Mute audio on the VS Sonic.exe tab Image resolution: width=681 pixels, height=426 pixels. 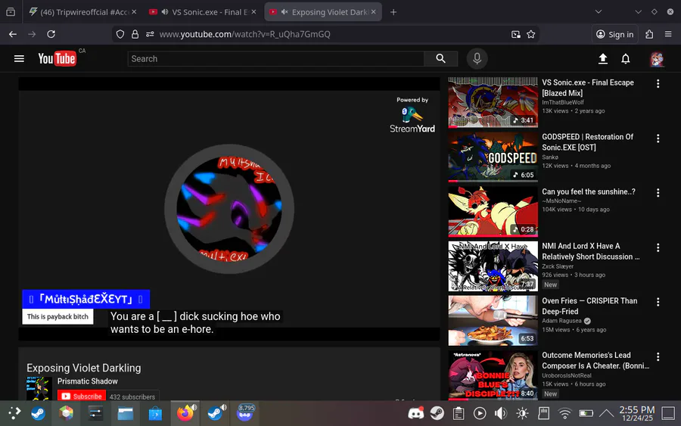165,12
